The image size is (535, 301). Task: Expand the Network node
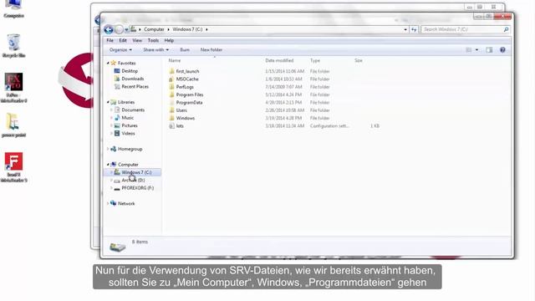point(108,204)
